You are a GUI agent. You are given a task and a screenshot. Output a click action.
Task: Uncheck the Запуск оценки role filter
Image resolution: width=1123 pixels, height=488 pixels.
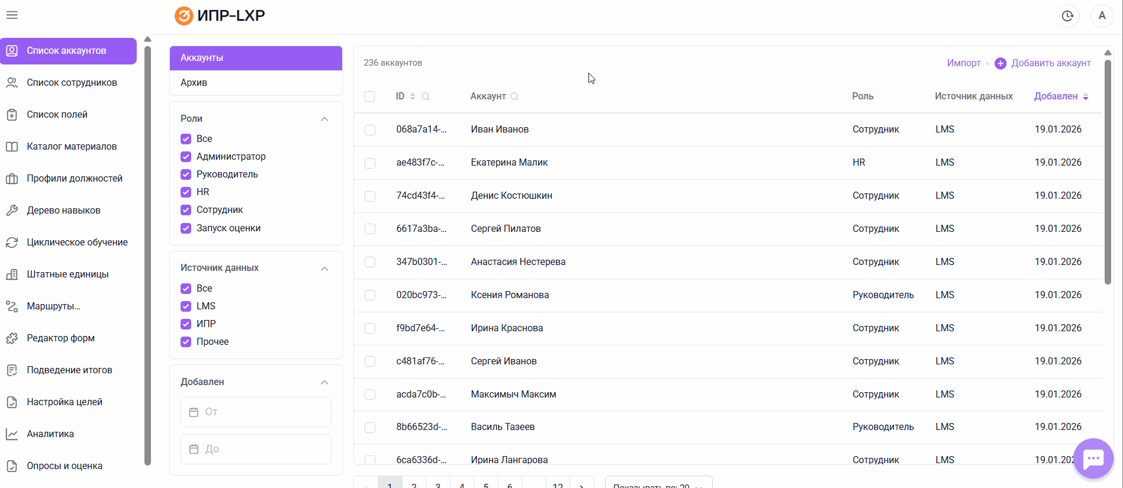pos(186,228)
